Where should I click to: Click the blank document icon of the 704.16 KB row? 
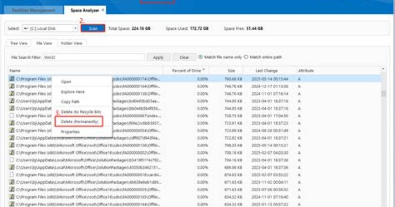(x=12, y=160)
